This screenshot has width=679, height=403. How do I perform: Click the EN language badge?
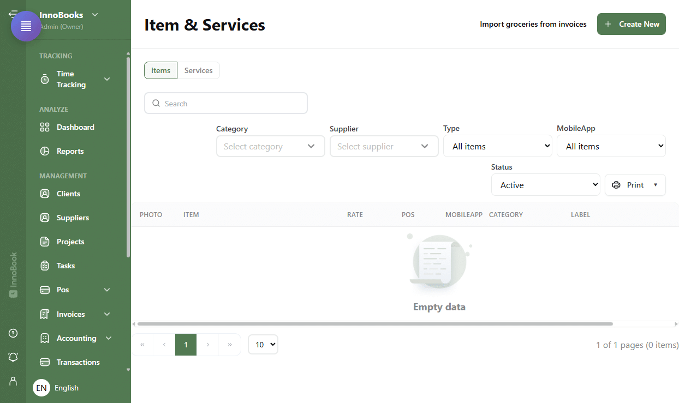click(x=41, y=388)
